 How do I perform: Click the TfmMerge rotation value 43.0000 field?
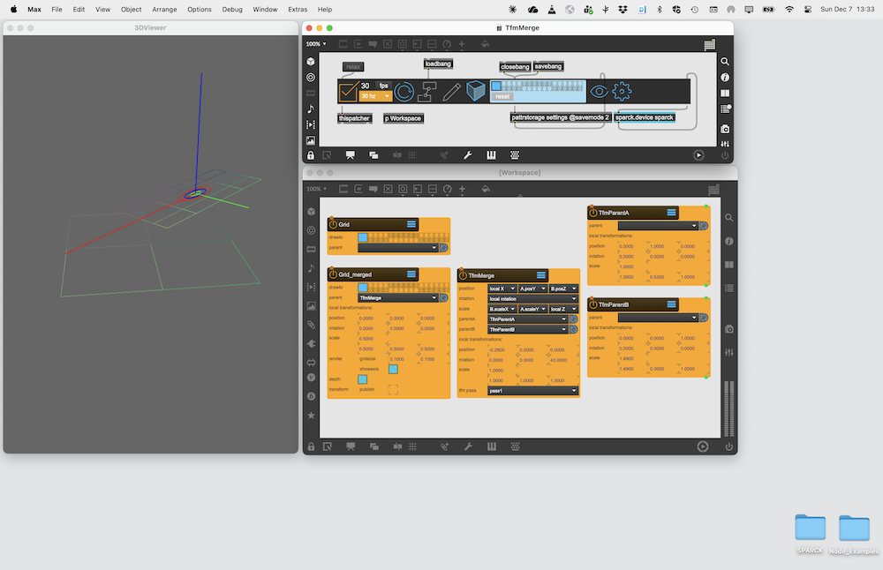tap(558, 360)
